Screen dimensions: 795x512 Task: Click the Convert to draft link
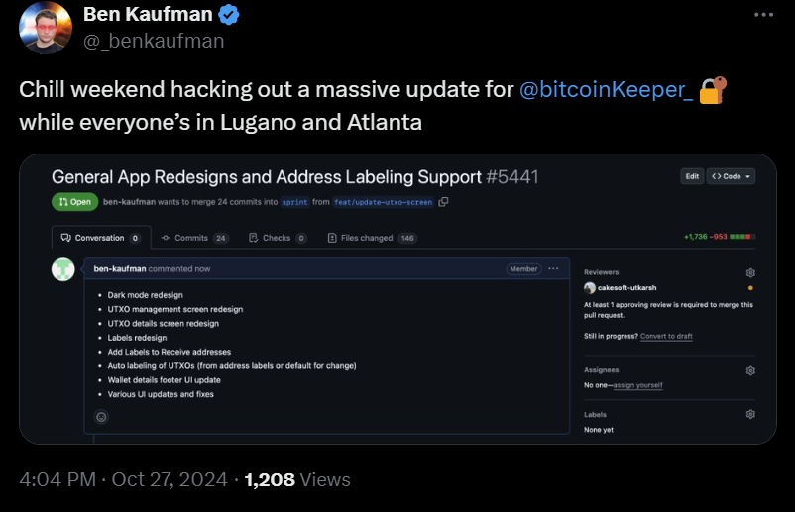click(x=666, y=336)
